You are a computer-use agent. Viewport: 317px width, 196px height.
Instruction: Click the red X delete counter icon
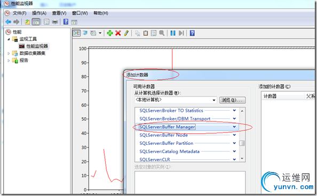coord(118,33)
